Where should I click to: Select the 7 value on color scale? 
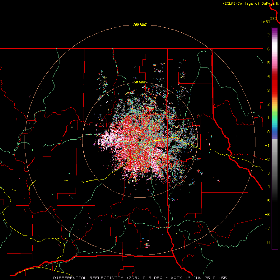pyautogui.click(x=268, y=35)
